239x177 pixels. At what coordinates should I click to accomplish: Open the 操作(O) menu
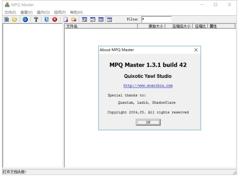pyautogui.click(x=43, y=12)
